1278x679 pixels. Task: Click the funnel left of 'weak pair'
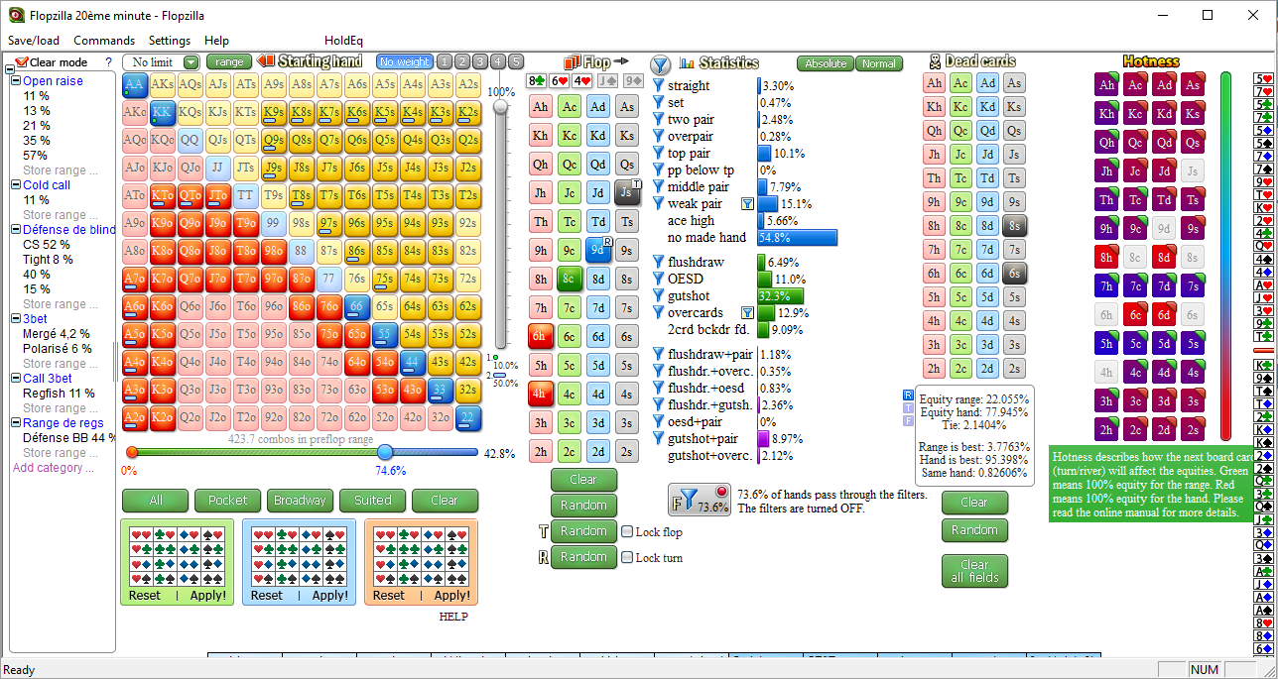[658, 204]
